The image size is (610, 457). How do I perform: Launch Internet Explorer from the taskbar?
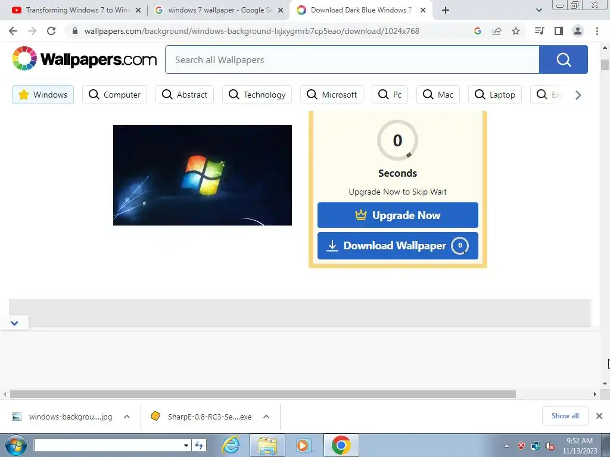231,445
